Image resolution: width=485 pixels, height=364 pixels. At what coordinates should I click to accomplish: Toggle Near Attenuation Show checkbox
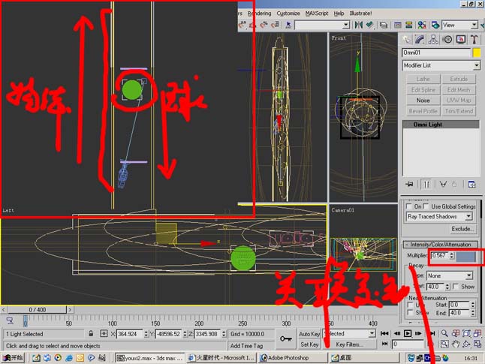point(411,313)
